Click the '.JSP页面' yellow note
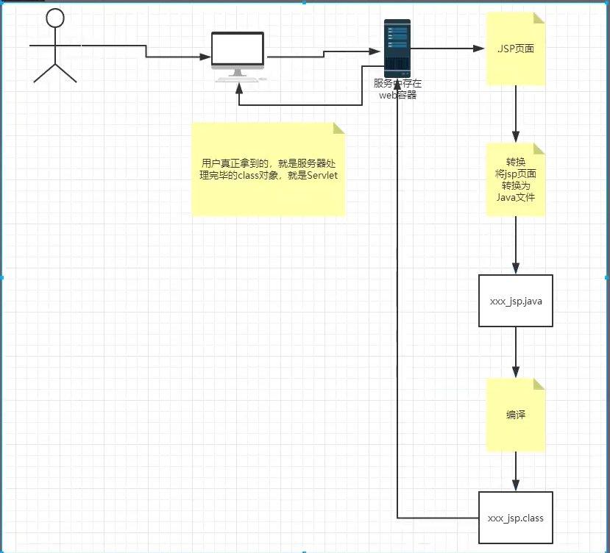 (x=516, y=49)
